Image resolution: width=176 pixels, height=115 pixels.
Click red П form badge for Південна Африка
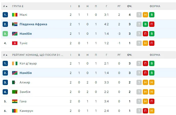coord(152,24)
